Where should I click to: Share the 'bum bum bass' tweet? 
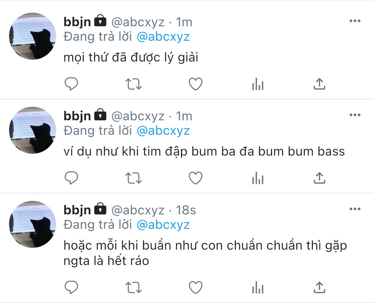tap(319, 178)
